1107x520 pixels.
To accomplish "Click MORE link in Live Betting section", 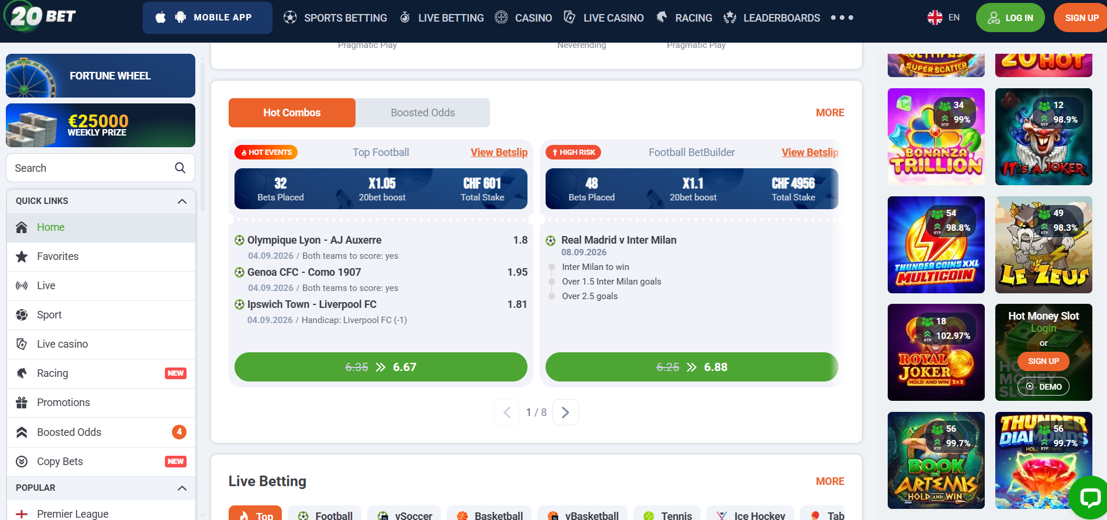I will pos(830,481).
